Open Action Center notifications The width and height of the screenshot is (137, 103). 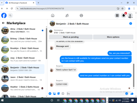point(133,100)
